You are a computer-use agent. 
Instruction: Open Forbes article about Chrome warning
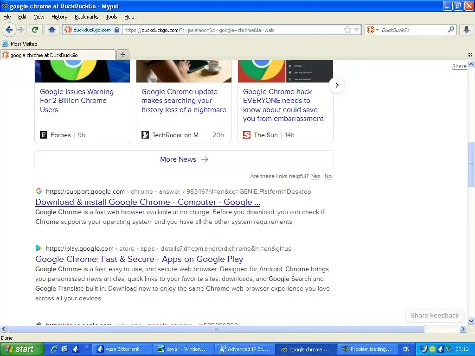pos(77,101)
